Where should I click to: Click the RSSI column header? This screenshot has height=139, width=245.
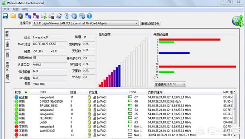tap(132, 92)
